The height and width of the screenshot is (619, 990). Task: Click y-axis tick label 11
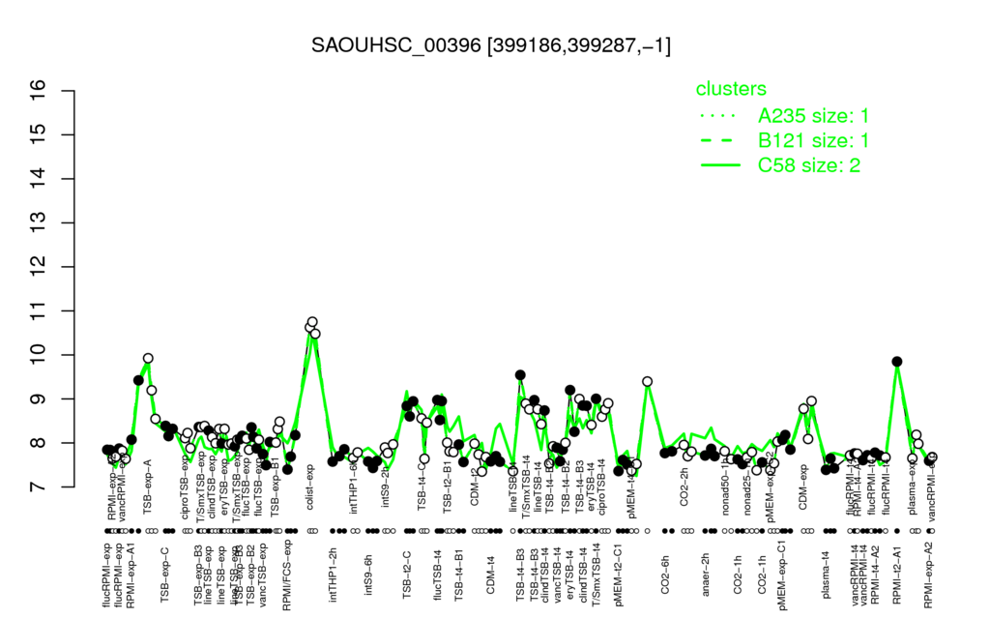coord(39,310)
